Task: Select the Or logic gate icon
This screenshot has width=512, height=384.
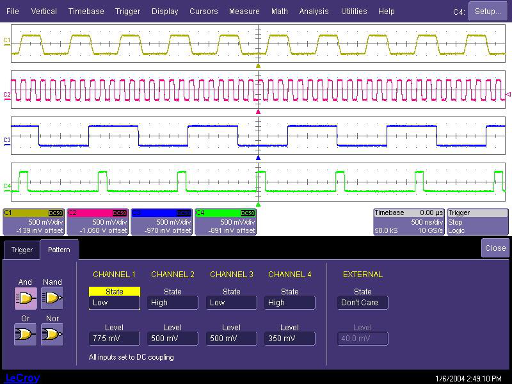Action: pyautogui.click(x=26, y=334)
